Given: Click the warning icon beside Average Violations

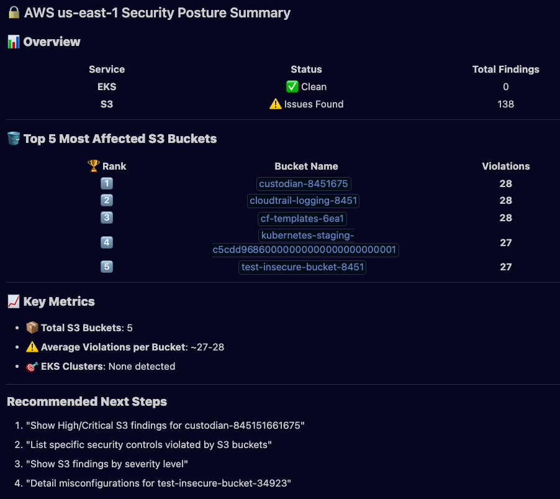Looking at the screenshot, I should [32, 347].
